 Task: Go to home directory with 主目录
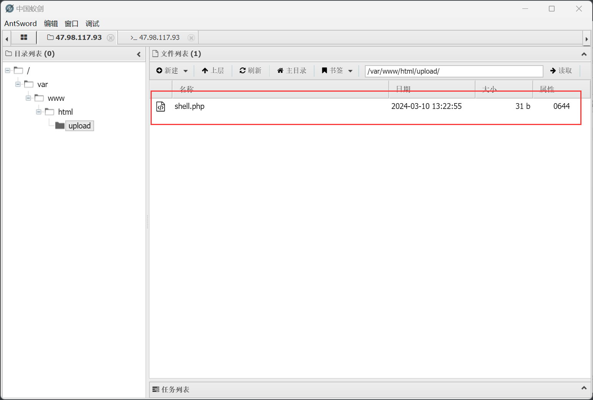(x=292, y=71)
